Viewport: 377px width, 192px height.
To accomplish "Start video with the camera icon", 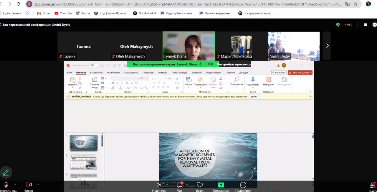I will 29,185.
